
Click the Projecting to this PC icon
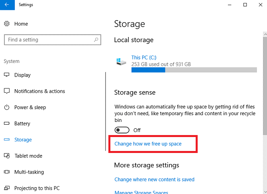coord(7,188)
